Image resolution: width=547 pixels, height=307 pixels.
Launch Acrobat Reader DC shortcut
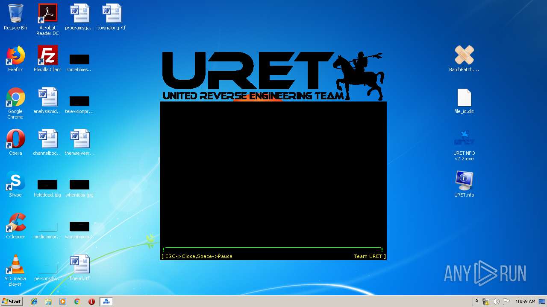(47, 19)
